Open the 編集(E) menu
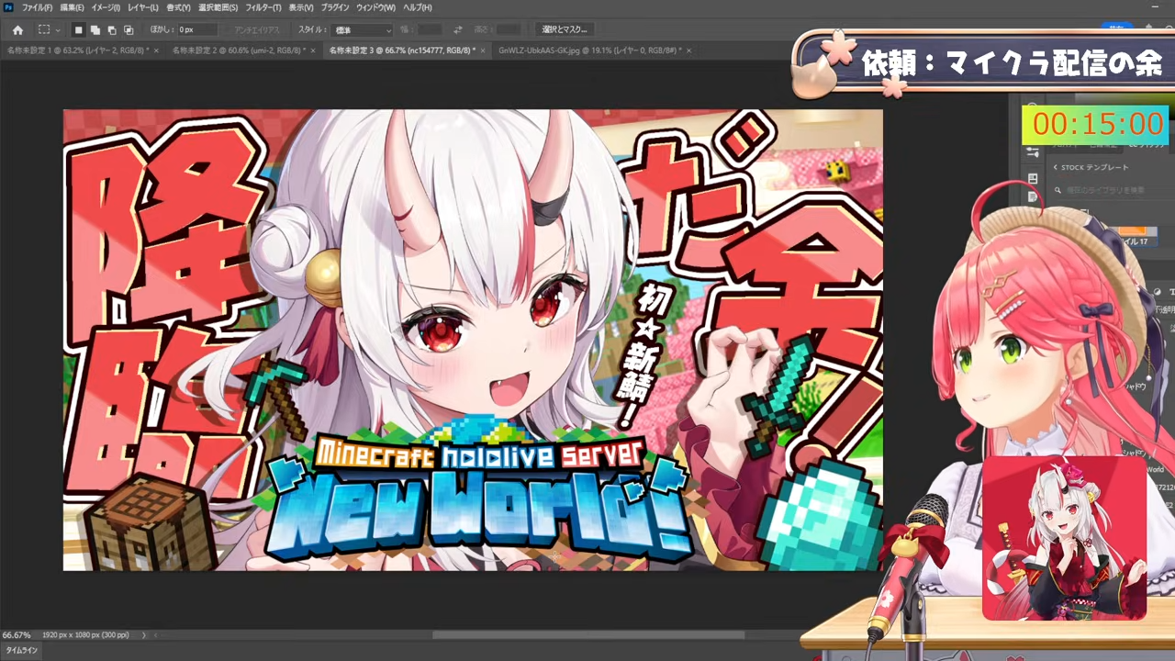Image resolution: width=1175 pixels, height=661 pixels. pos(73,7)
